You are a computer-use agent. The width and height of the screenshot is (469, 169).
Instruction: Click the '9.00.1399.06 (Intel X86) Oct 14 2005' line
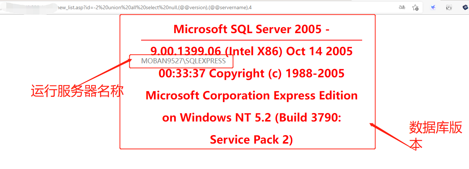pyautogui.click(x=252, y=51)
